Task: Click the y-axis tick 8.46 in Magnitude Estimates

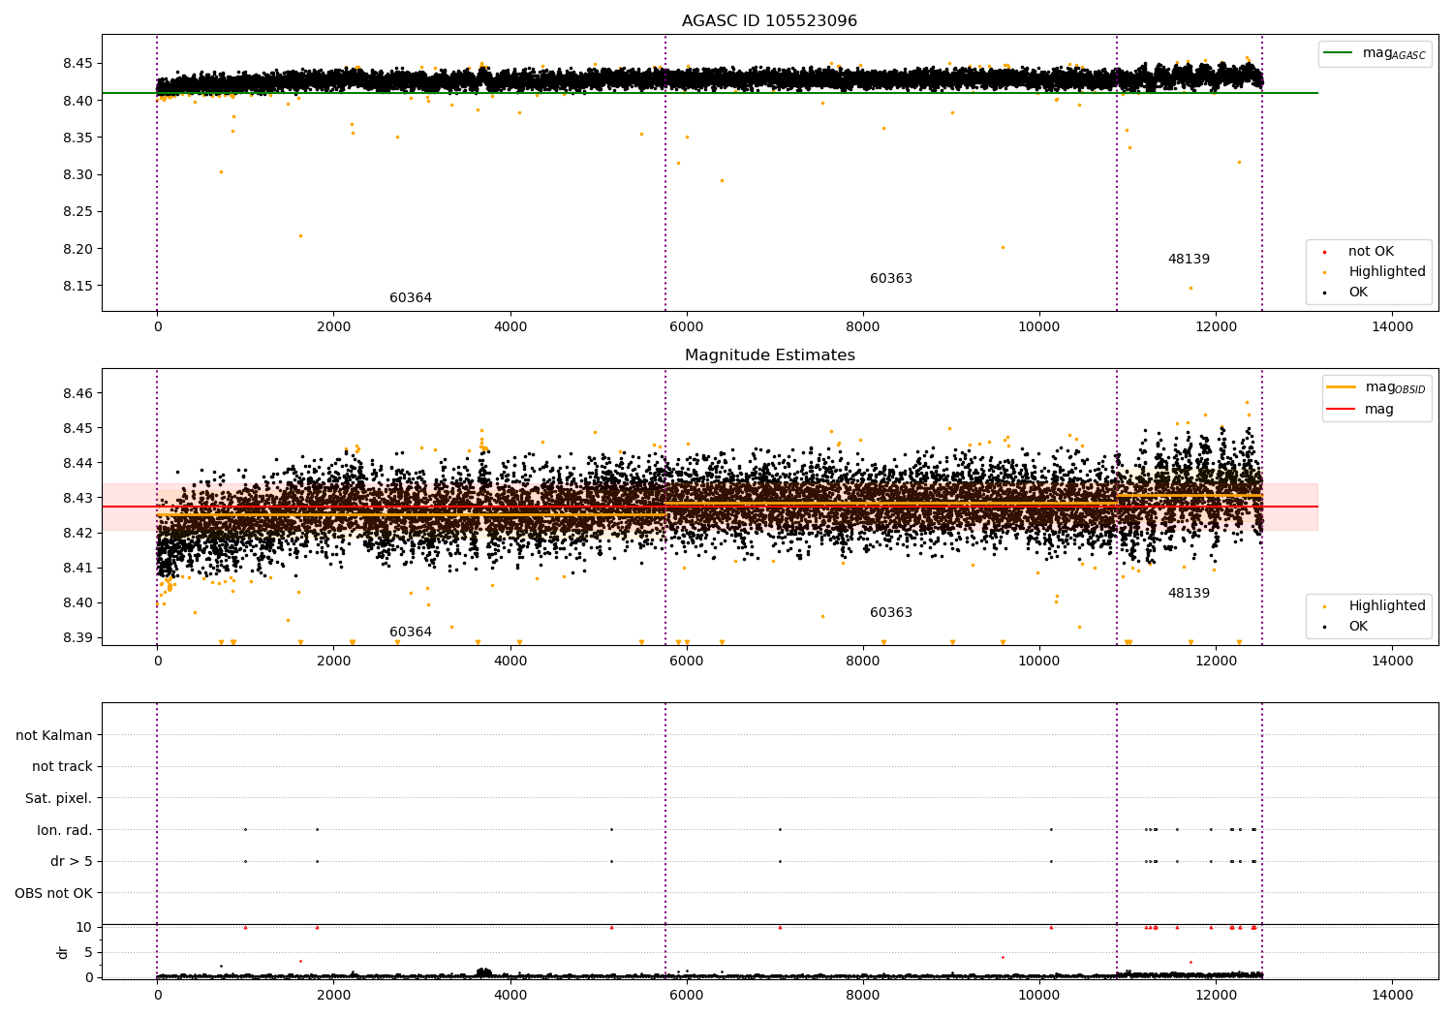Action: pyautogui.click(x=77, y=393)
